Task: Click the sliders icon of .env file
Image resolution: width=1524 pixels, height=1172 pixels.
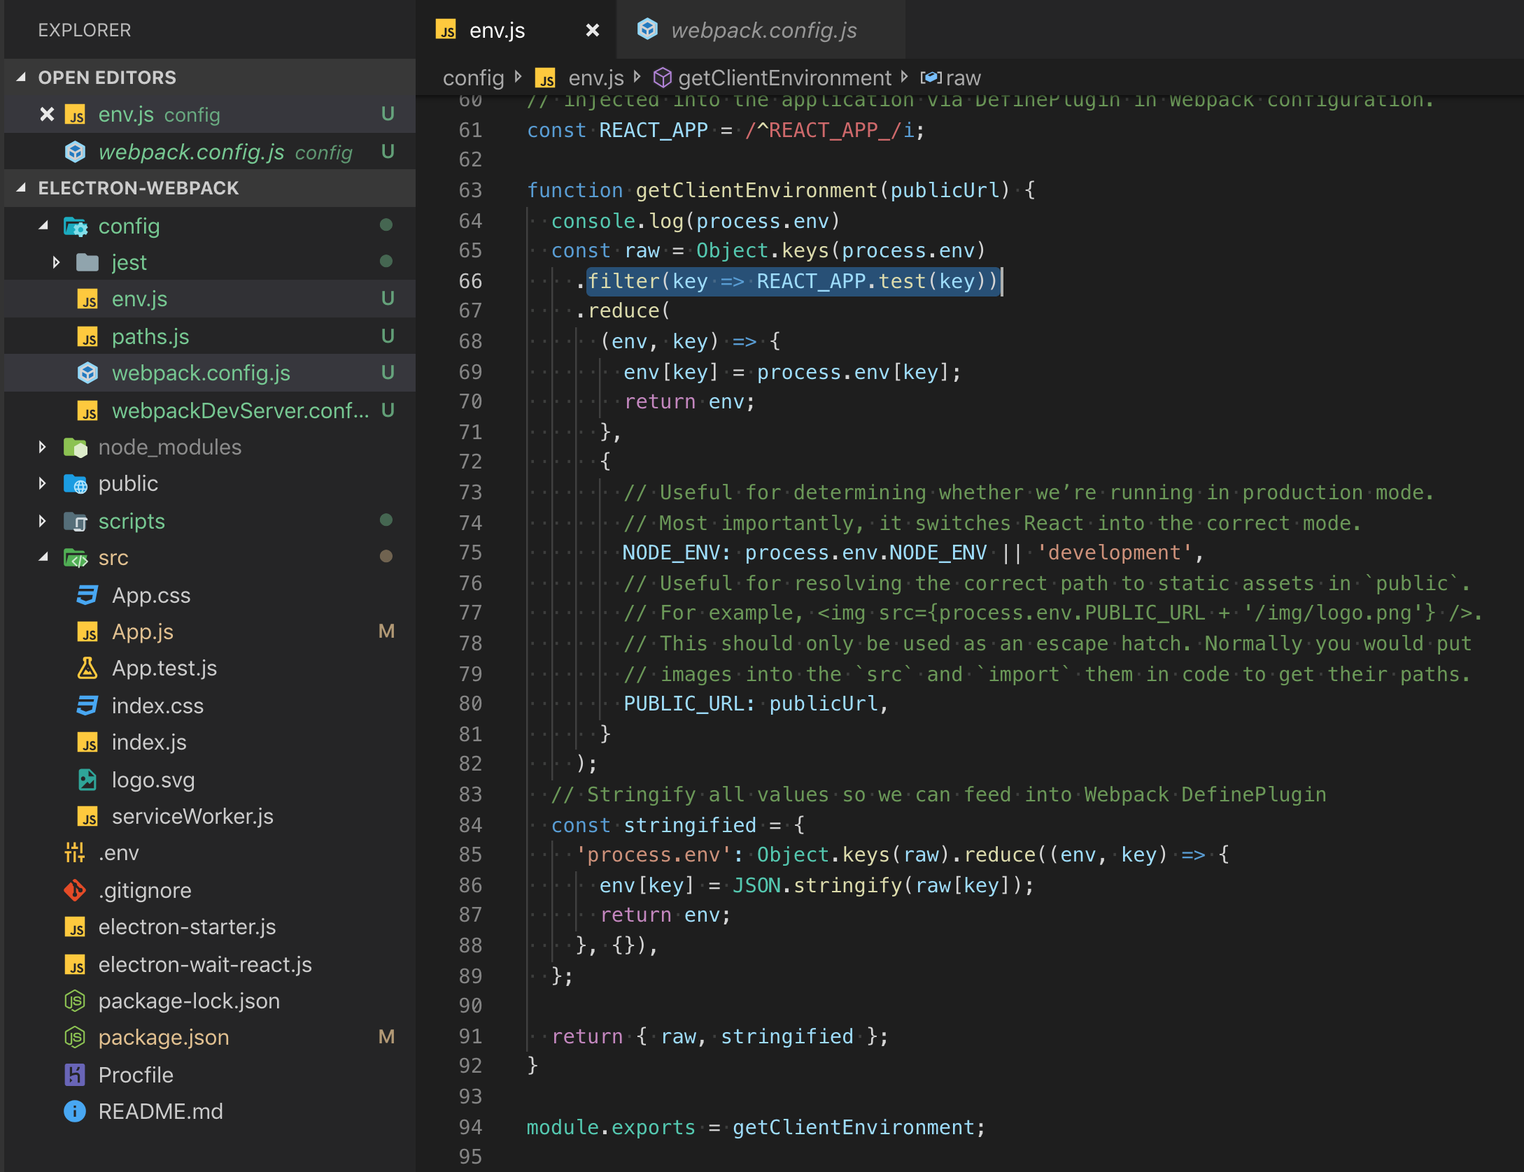Action: [x=75, y=853]
